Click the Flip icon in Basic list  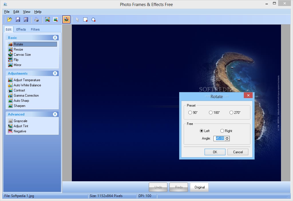coord(10,60)
